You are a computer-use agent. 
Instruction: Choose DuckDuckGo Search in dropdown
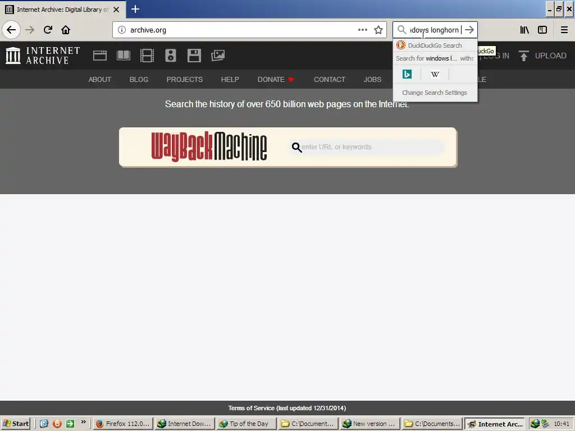coord(435,45)
